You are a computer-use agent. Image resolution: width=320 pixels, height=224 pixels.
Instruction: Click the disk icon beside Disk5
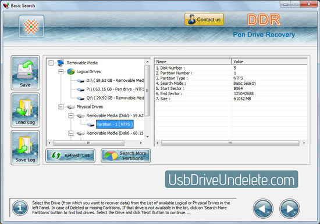click(81, 115)
